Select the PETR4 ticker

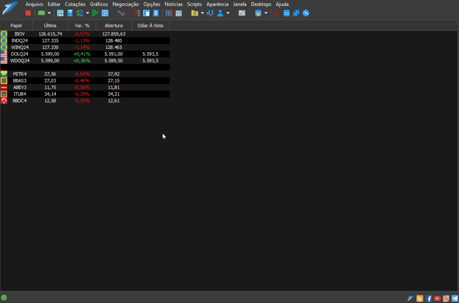tap(20, 74)
